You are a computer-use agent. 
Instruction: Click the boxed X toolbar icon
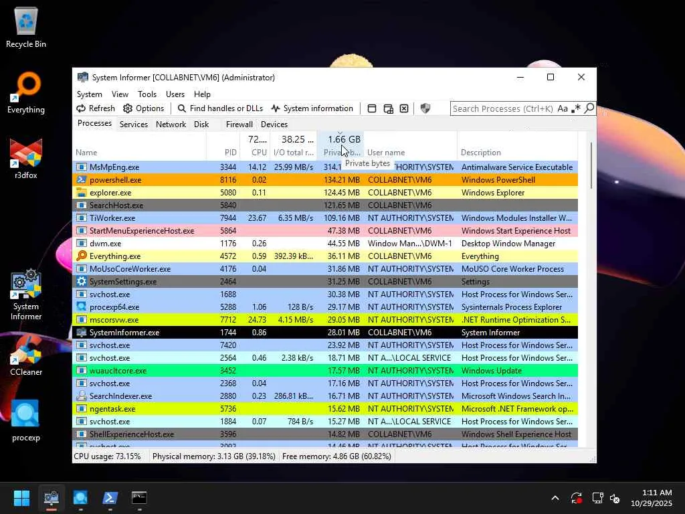[404, 108]
